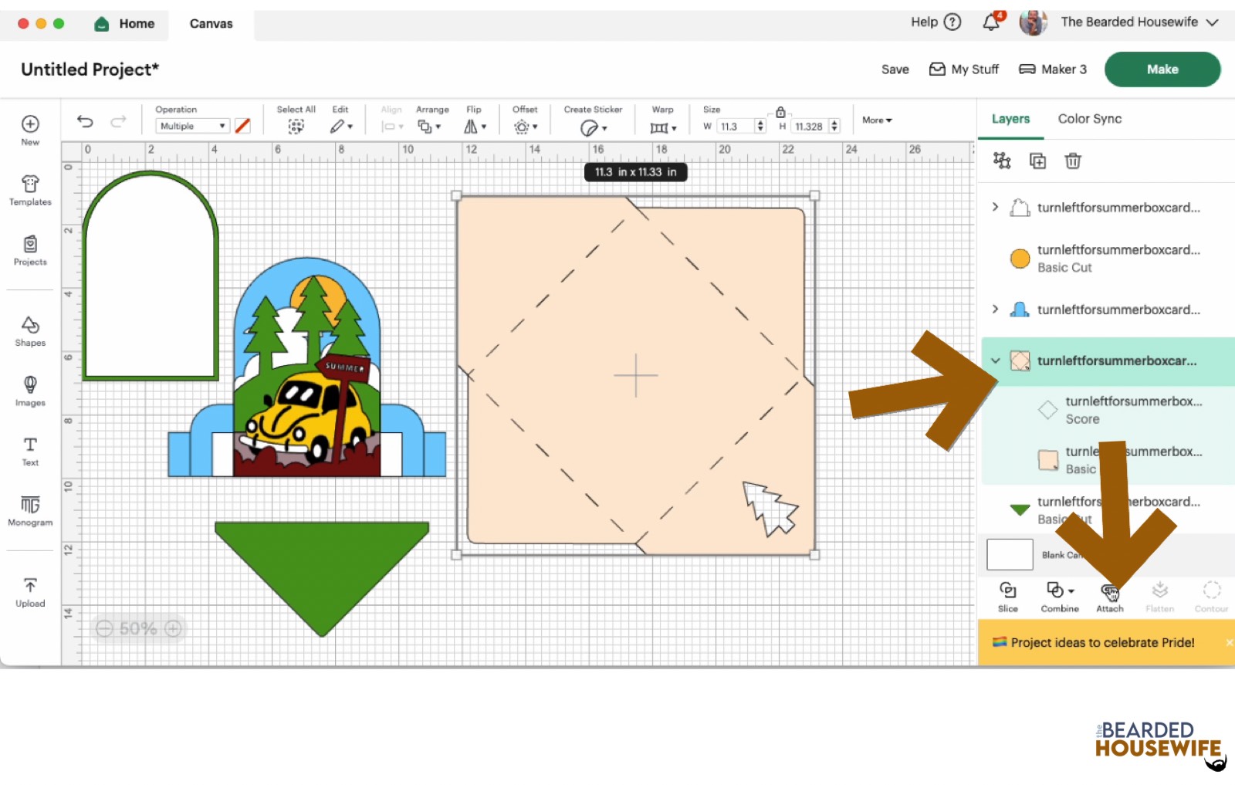Screen dimensions: 1235x785
Task: Switch to the Layers tab
Action: click(x=1010, y=119)
